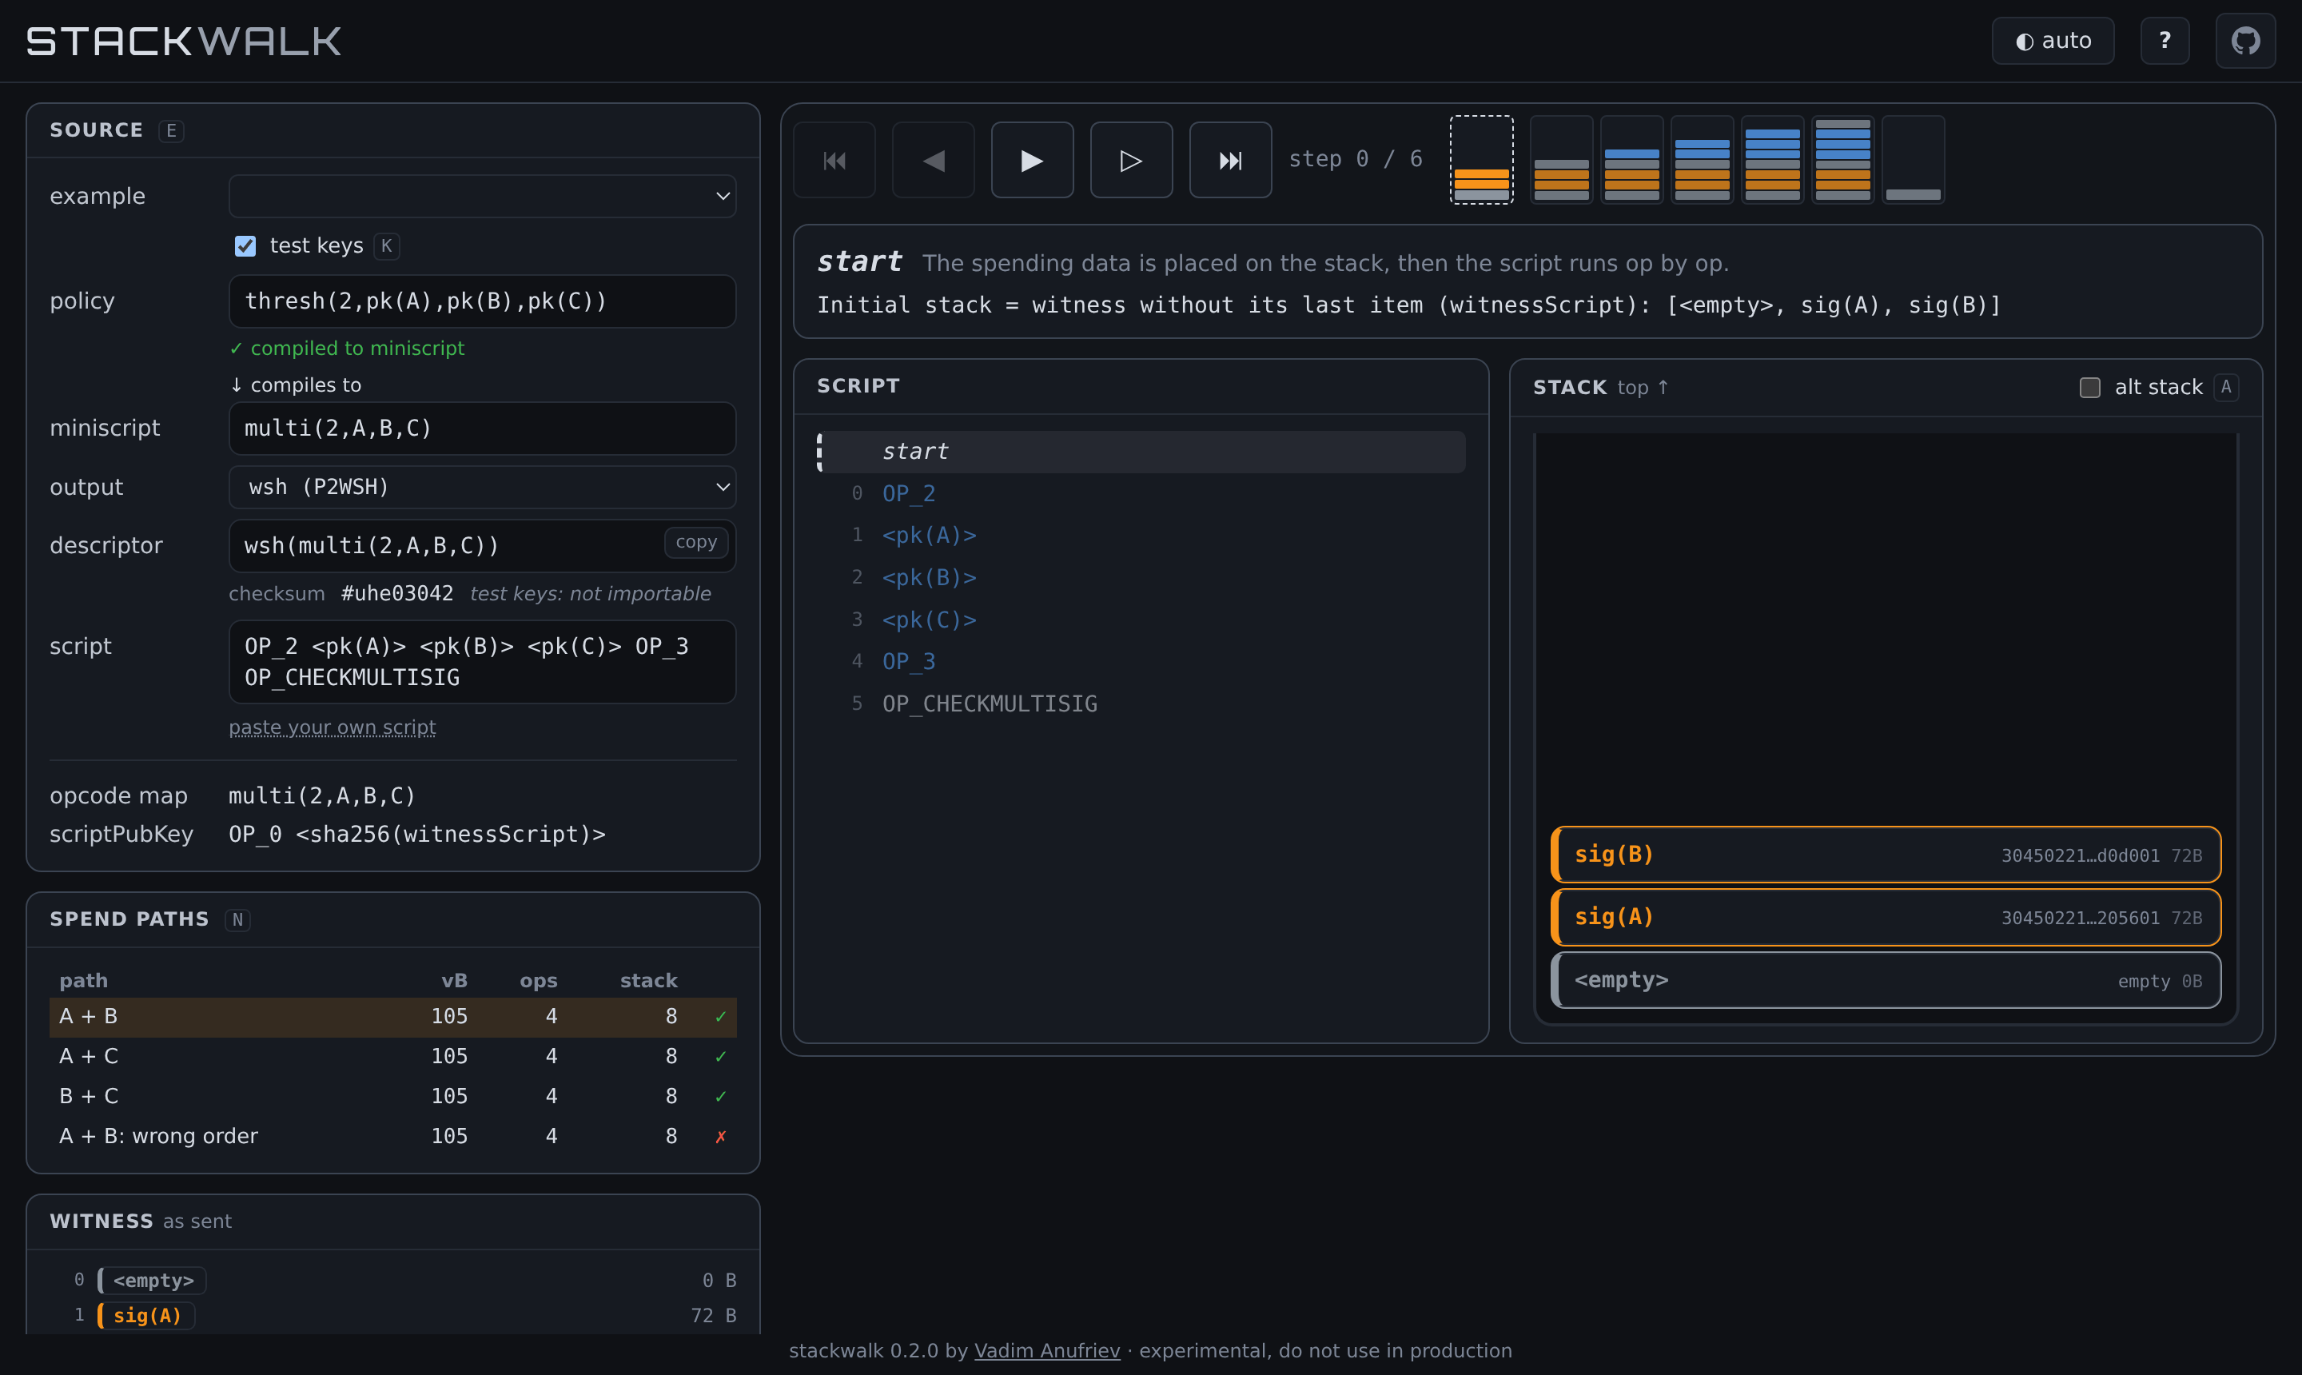Click the checksum #uhe03042 value
Image resolution: width=2302 pixels, height=1375 pixels.
point(396,594)
